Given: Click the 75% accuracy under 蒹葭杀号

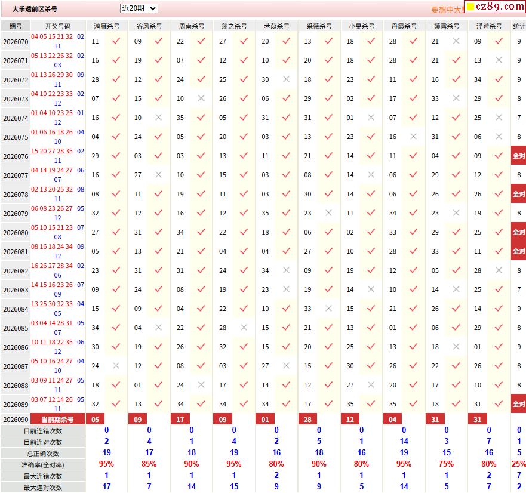Looking at the screenshot, I should pyautogui.click(x=446, y=464).
